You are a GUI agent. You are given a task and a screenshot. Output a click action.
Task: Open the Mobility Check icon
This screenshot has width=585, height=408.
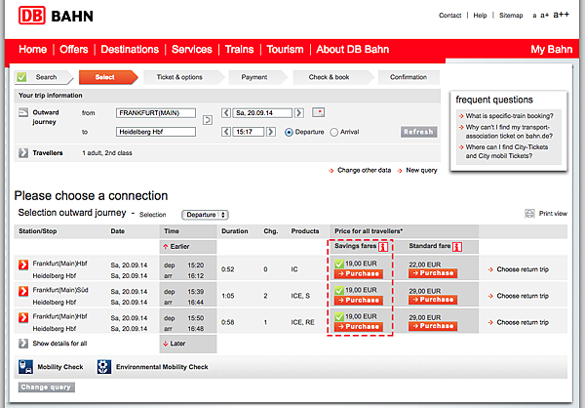(x=25, y=367)
